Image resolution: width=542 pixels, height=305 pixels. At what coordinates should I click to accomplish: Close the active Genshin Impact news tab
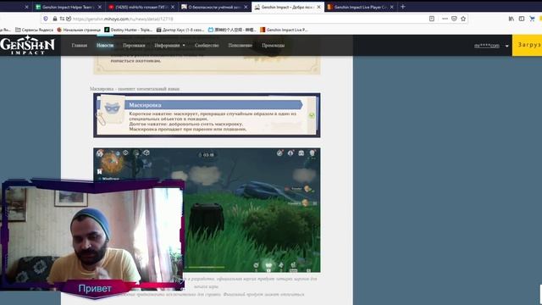click(318, 7)
